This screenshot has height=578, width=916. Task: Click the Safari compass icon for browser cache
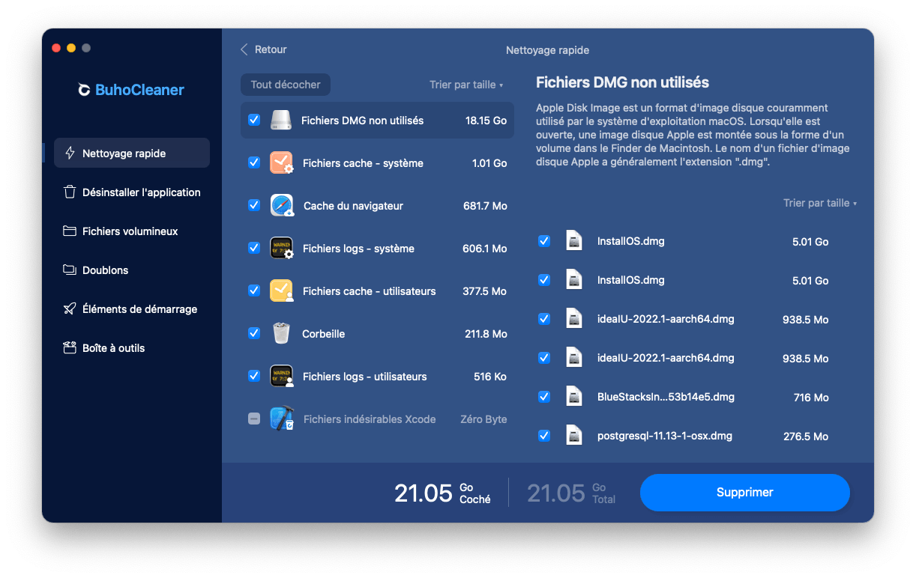pos(282,205)
